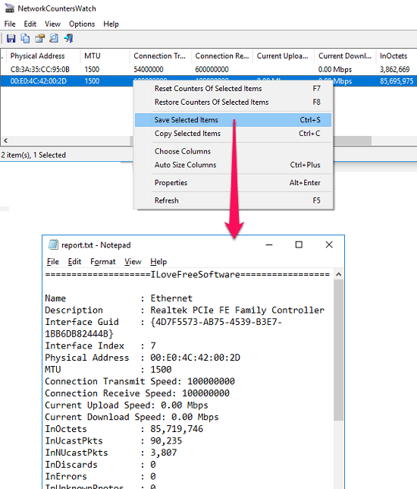Open Notepad's Help menu
417x489 pixels.
pyautogui.click(x=158, y=262)
